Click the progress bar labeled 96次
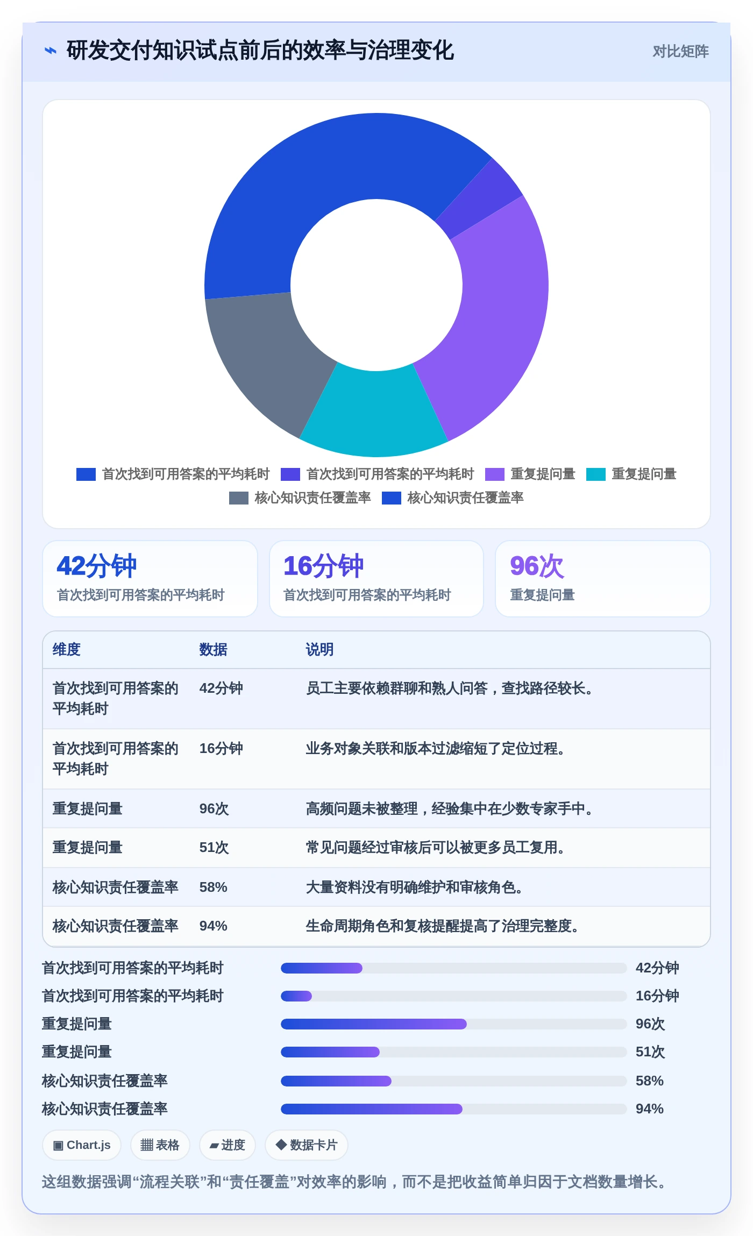 (x=454, y=1024)
